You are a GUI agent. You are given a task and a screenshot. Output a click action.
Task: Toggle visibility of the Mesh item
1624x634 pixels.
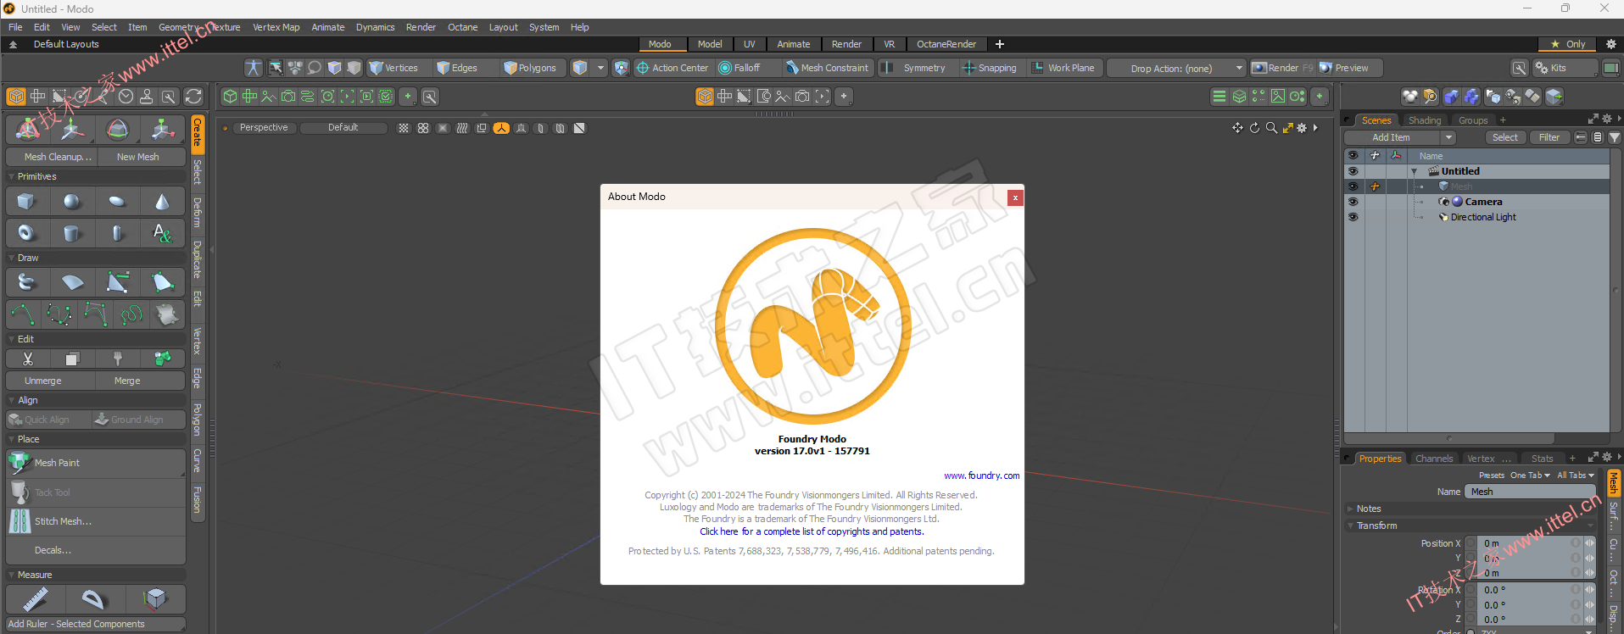(1353, 186)
